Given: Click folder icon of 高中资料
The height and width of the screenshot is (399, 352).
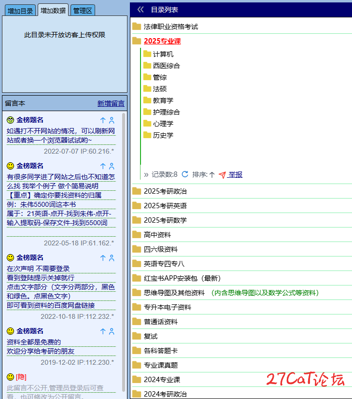Looking at the screenshot, I should coord(137,235).
